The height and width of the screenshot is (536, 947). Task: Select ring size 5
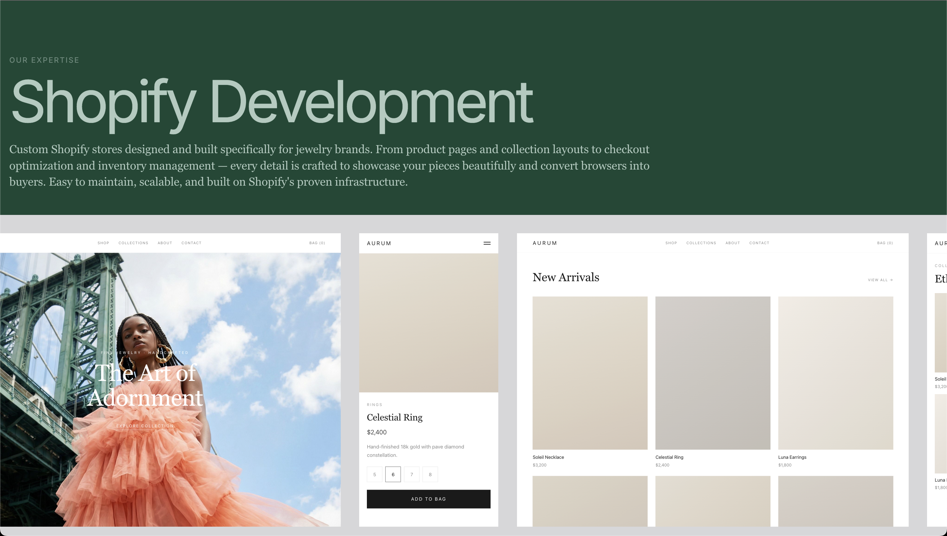(374, 474)
